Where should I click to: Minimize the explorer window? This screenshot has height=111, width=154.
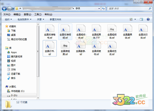[x=136, y=2]
